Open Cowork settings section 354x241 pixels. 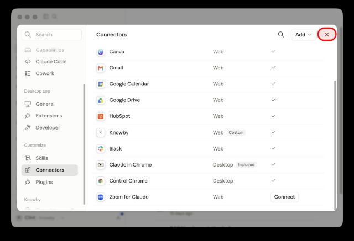50,73
